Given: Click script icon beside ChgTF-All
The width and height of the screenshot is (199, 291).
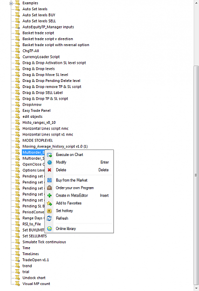Looking at the screenshot, I should click(18, 50).
